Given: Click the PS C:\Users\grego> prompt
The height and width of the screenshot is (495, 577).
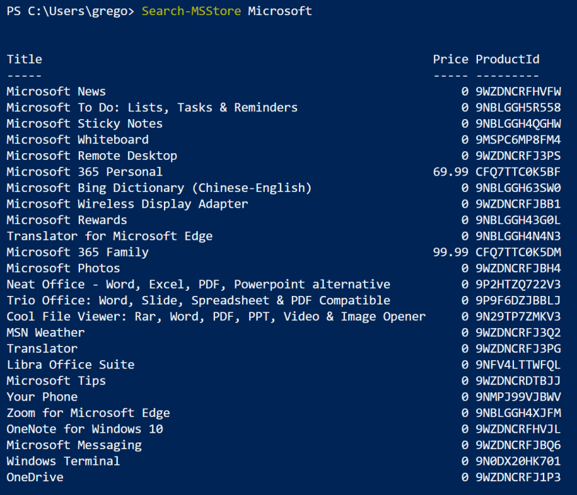Looking at the screenshot, I should [71, 11].
